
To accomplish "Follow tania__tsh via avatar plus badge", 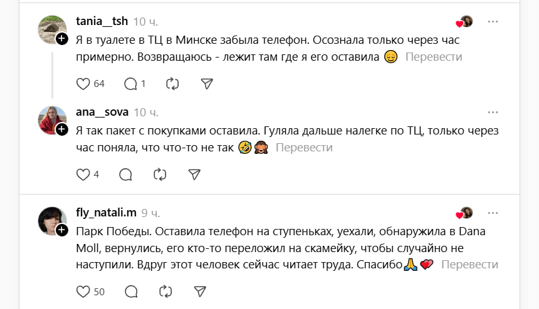I will (x=61, y=39).
